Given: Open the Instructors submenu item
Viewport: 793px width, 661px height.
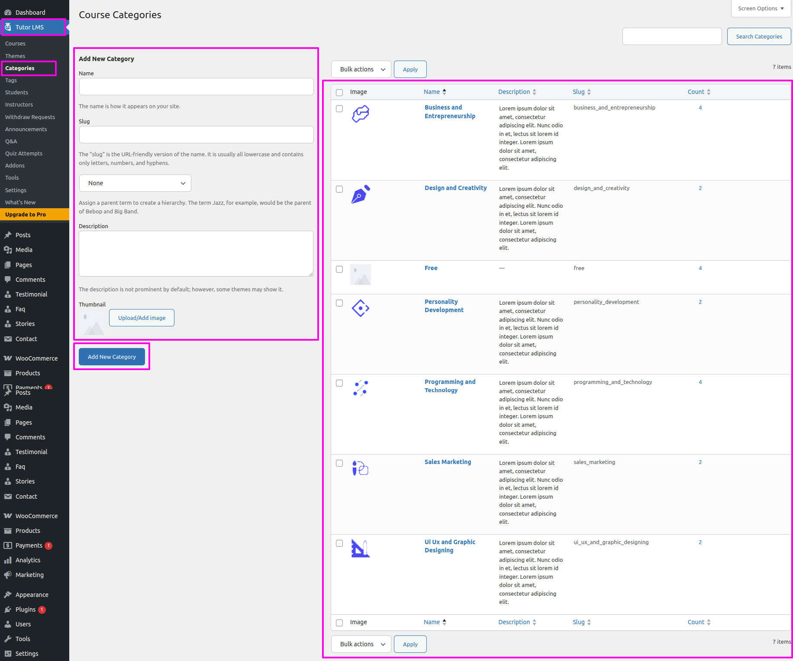Looking at the screenshot, I should (x=19, y=105).
